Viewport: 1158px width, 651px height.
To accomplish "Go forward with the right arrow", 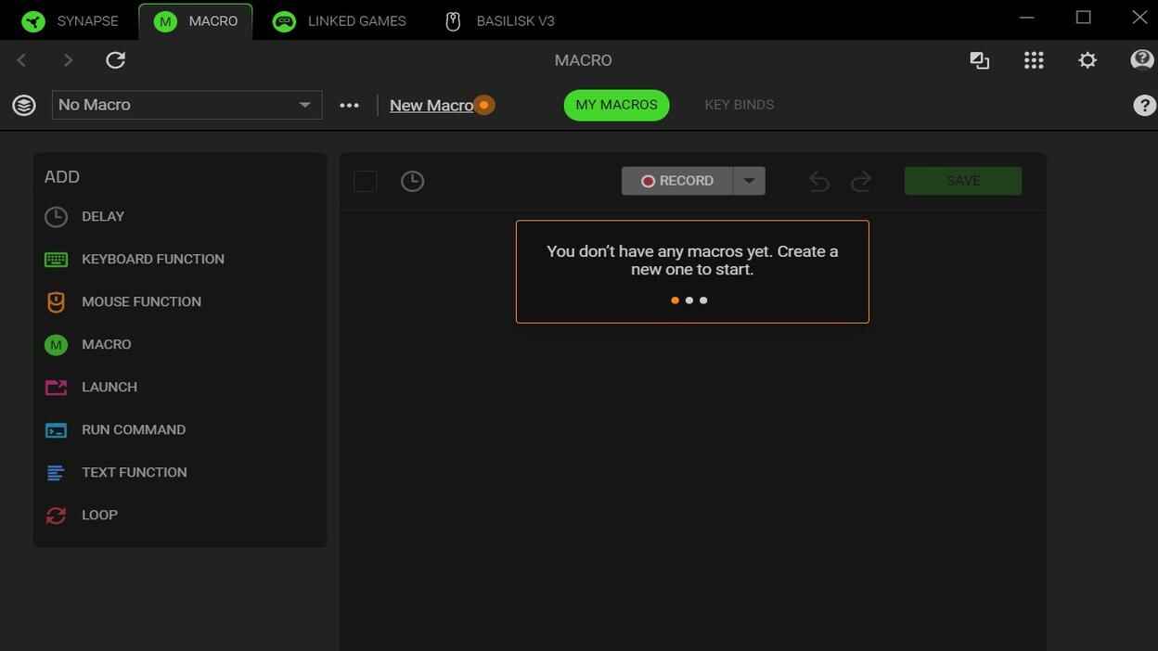I will 68,60.
